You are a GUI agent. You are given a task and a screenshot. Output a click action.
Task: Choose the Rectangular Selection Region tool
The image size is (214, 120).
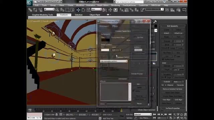coord(67,10)
